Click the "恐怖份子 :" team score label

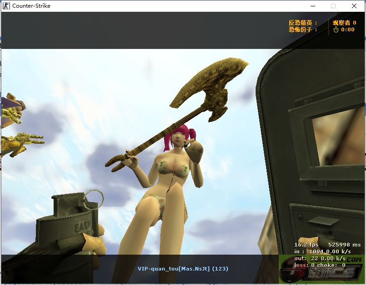[x=303, y=29]
